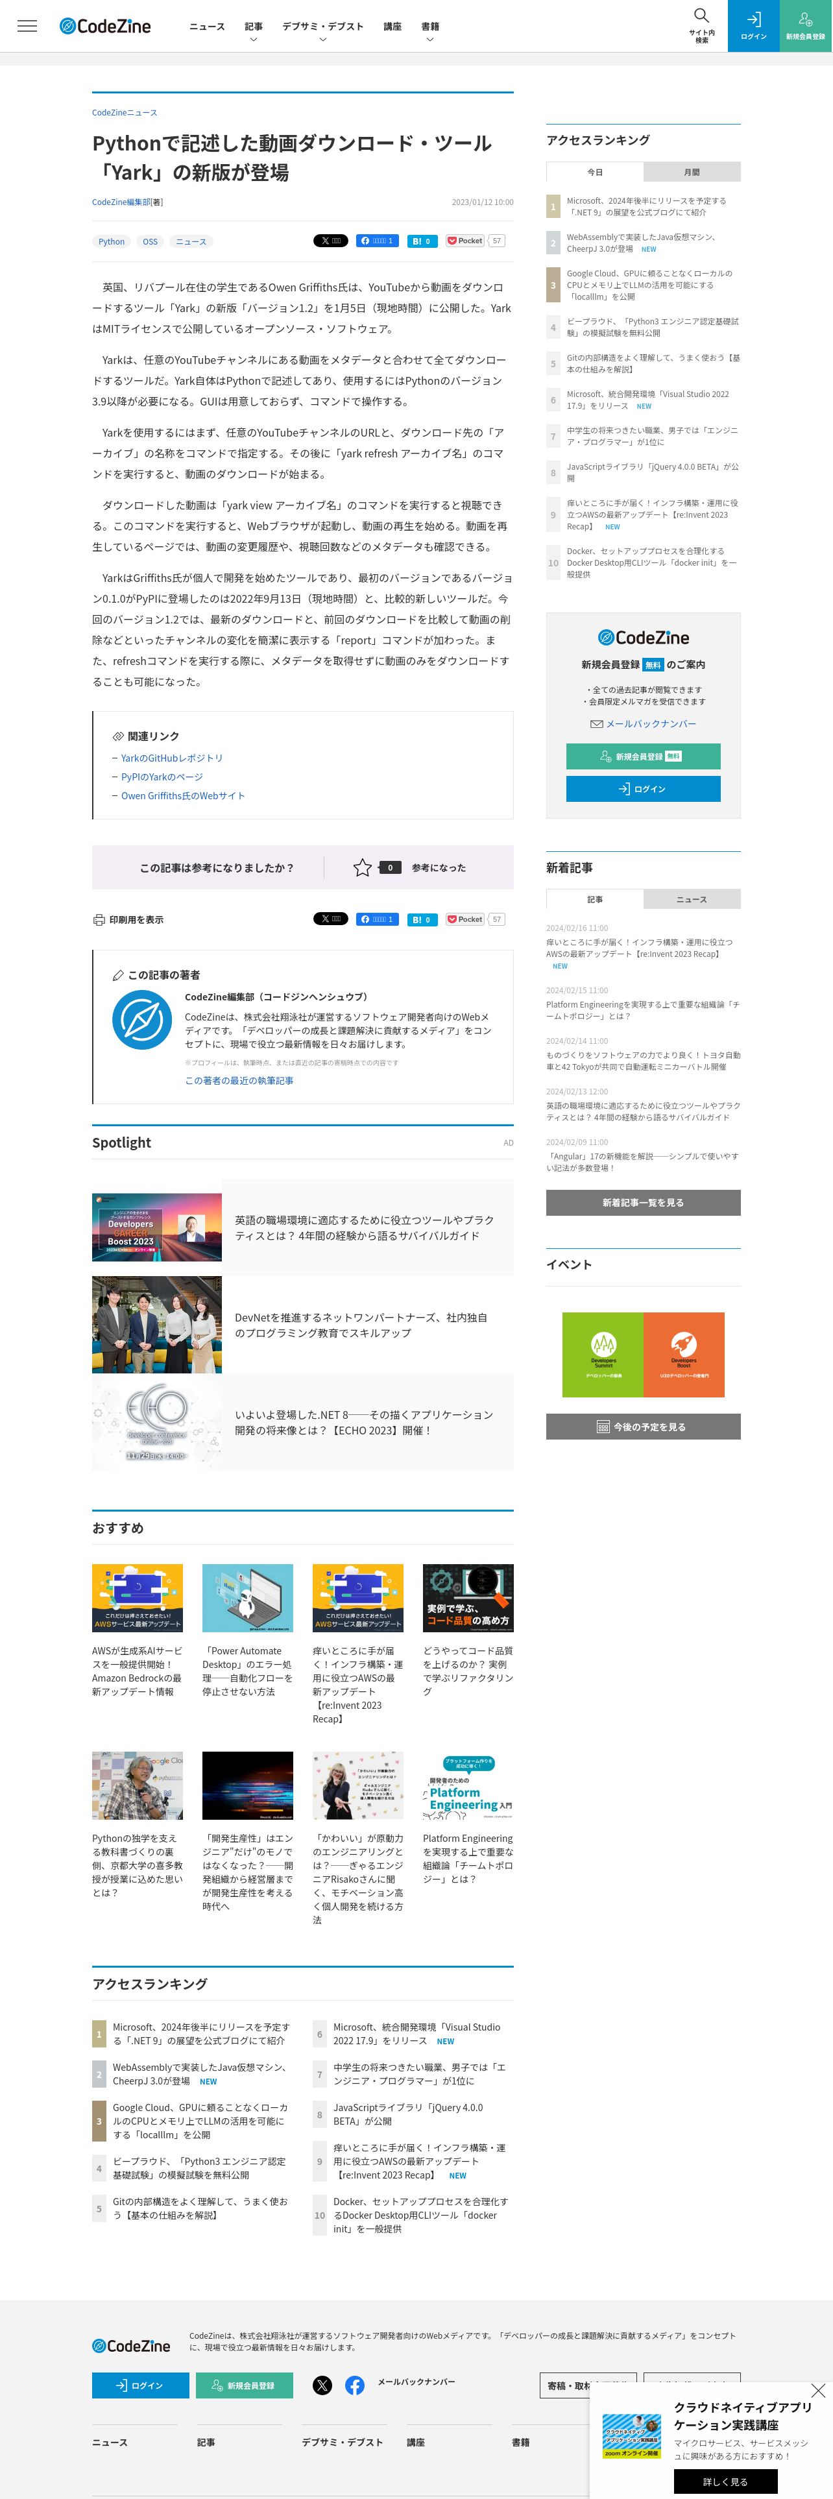The height and width of the screenshot is (2499, 833).
Task: Open 講座 in the header navigation
Action: pos(392,26)
